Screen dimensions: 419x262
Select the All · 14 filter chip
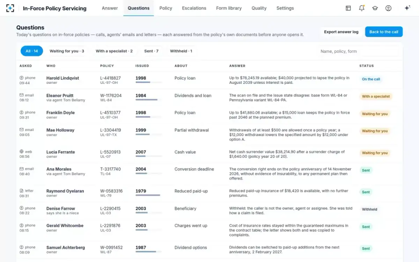(x=32, y=51)
